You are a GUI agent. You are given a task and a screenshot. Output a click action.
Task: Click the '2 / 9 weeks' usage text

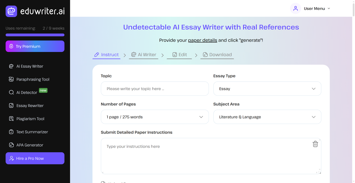click(x=54, y=28)
